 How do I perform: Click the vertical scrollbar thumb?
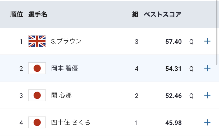pos(217,32)
